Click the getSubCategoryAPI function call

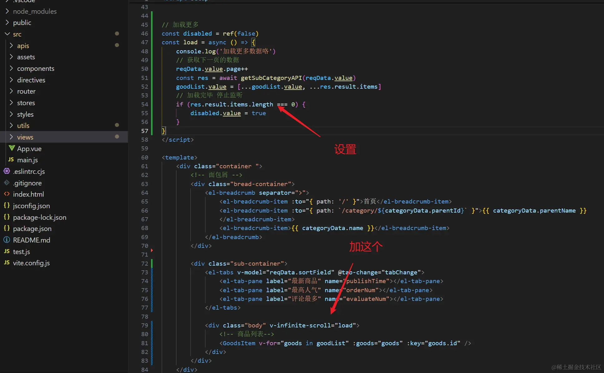click(271, 78)
